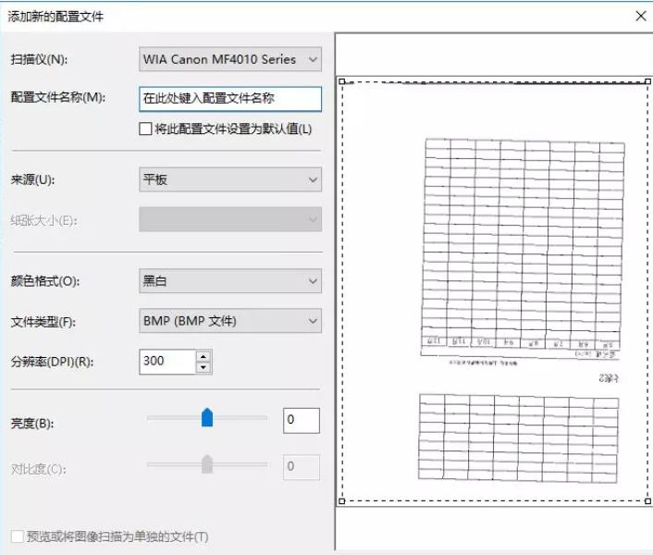Click the 亮度(B) label

point(32,424)
